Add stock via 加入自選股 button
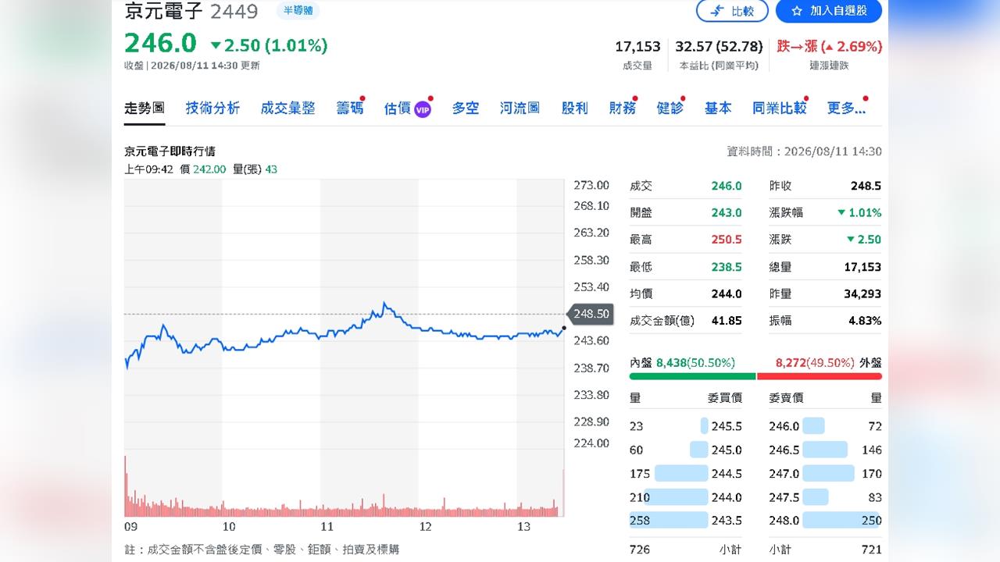 click(829, 11)
